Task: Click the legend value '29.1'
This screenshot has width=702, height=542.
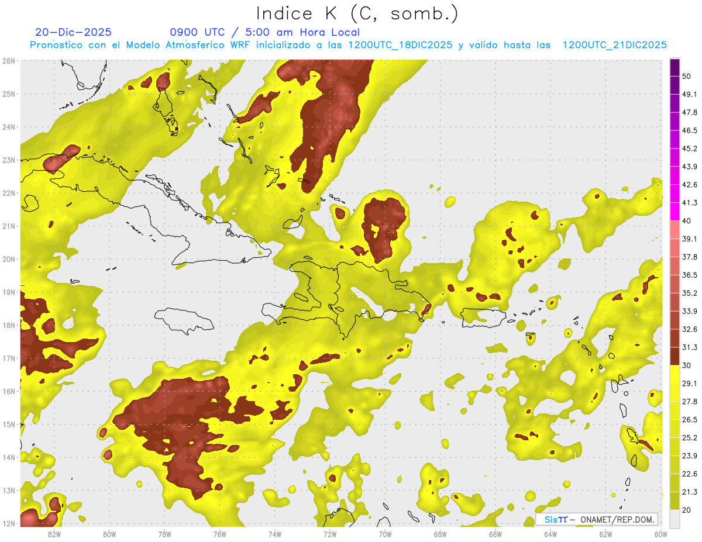Action: 690,383
